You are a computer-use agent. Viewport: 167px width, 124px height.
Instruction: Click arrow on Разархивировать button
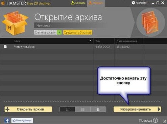[159, 109]
